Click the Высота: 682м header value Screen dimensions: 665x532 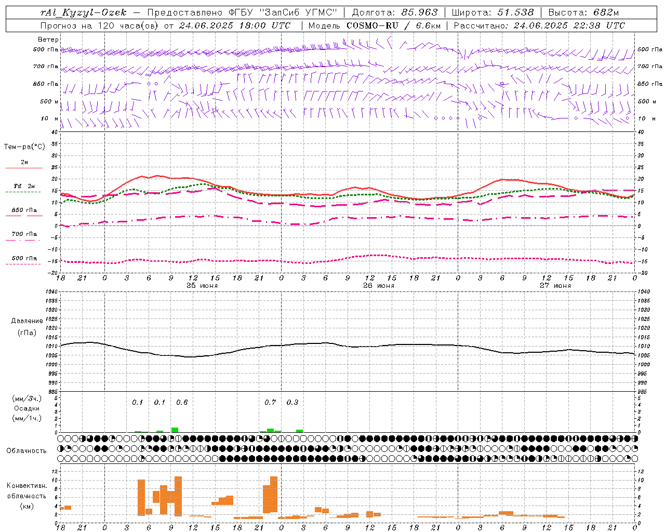(x=583, y=12)
